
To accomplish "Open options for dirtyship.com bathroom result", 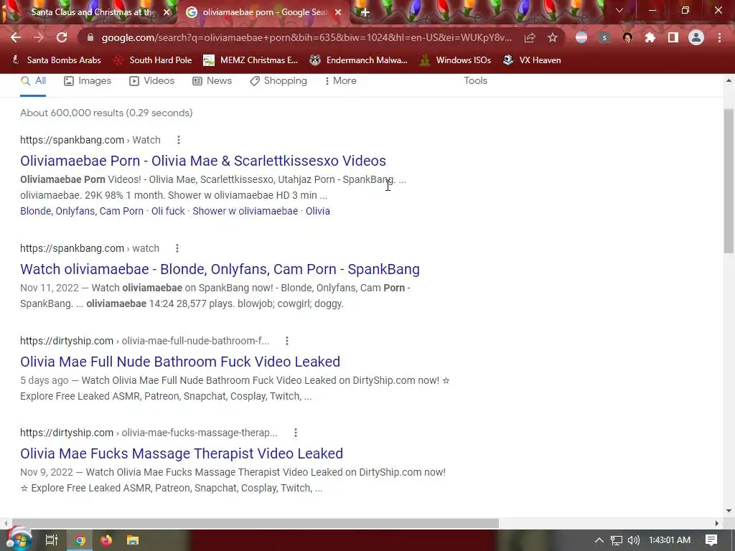I will point(287,341).
